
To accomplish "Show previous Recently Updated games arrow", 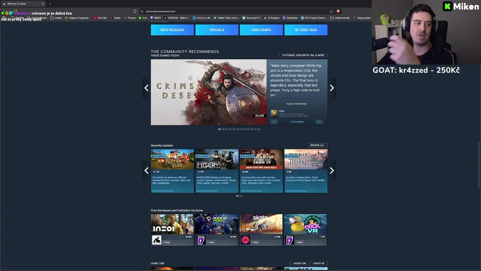I will click(x=147, y=171).
